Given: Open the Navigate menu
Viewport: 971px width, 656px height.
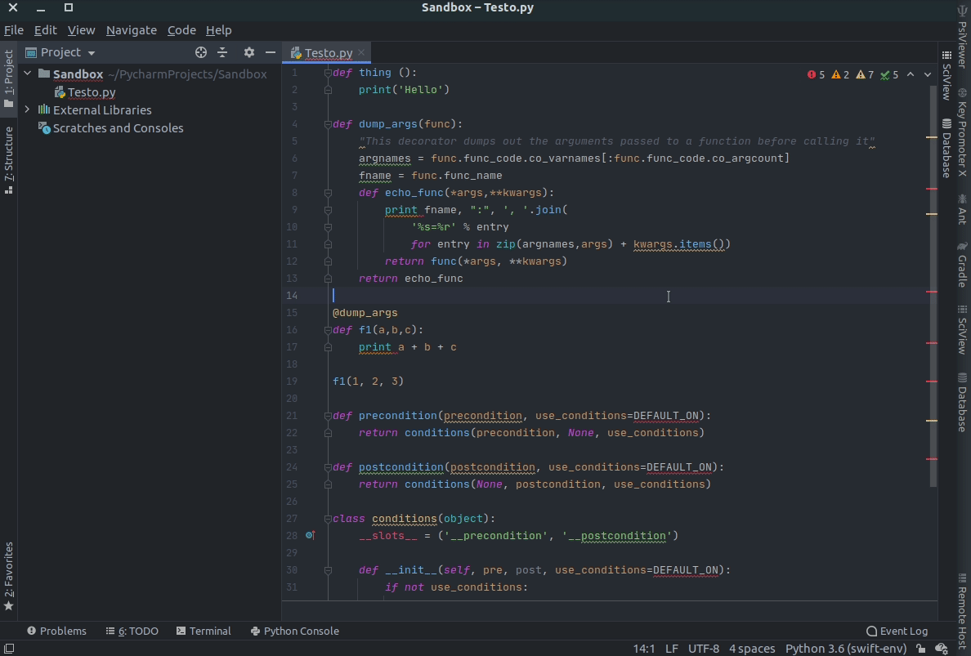Looking at the screenshot, I should (x=132, y=29).
